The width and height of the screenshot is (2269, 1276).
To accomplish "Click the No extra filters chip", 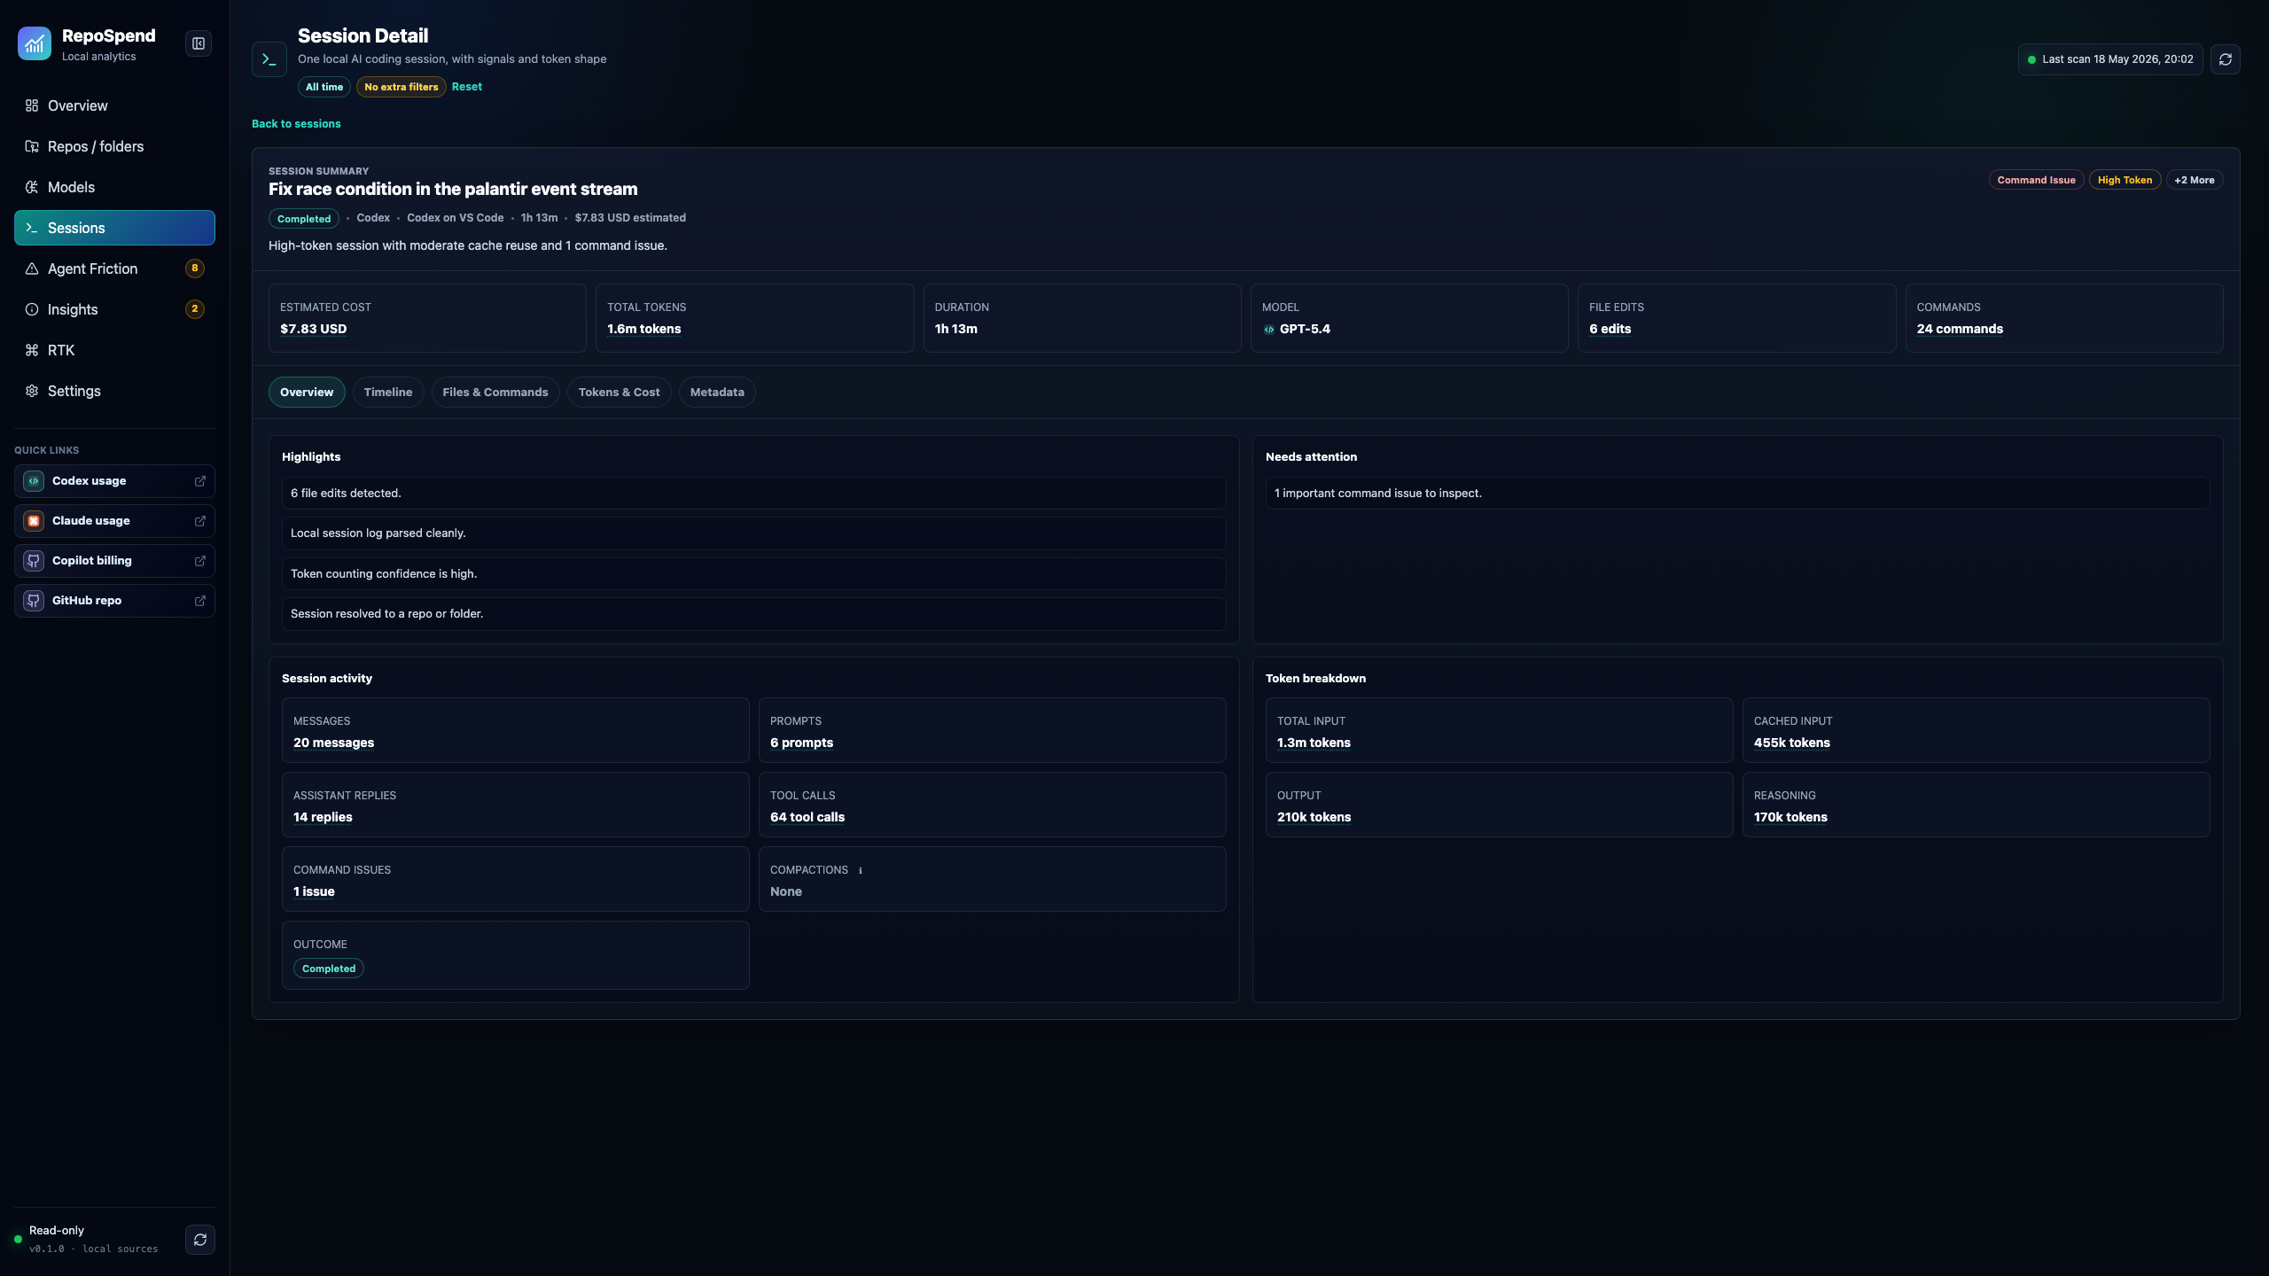I will (402, 87).
